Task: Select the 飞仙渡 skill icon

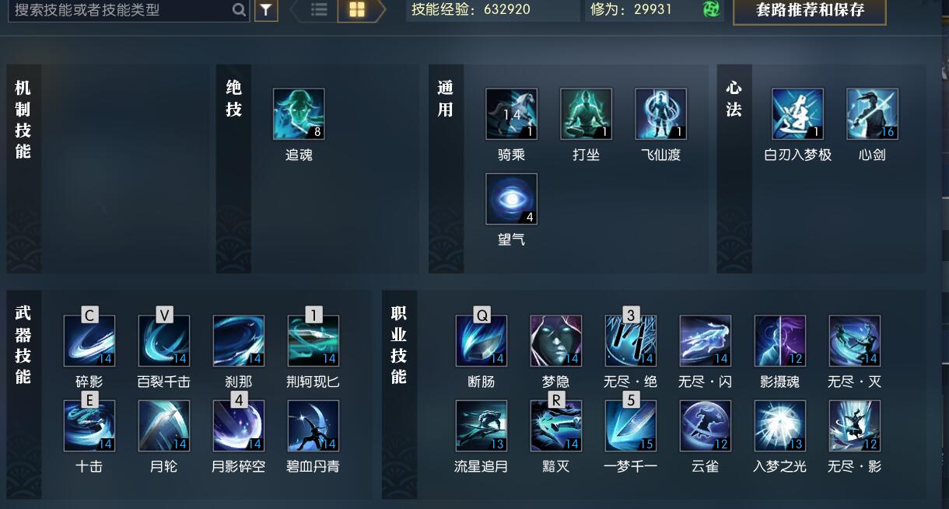Action: coord(660,114)
